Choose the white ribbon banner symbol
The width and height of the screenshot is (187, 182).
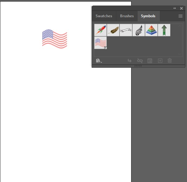pos(126,30)
